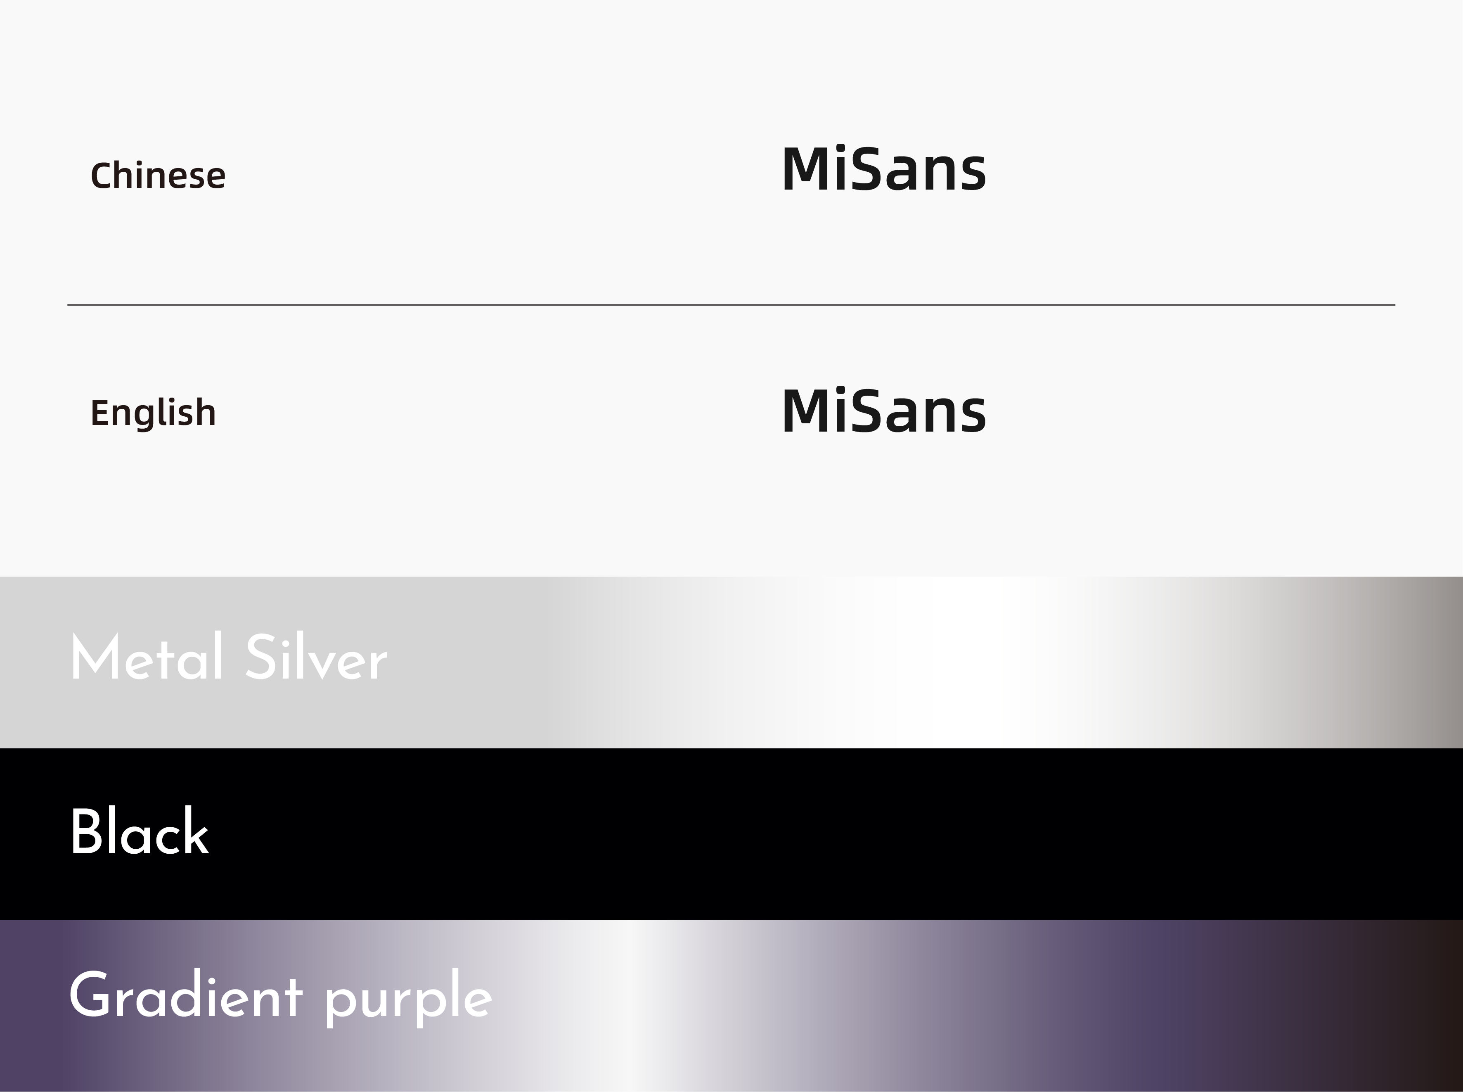Click the "Chinese" font label

click(158, 176)
